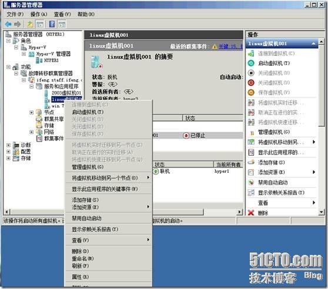
Task: Choose 显示依赖关系报告(Y) in context menu
Action: tap(109, 229)
